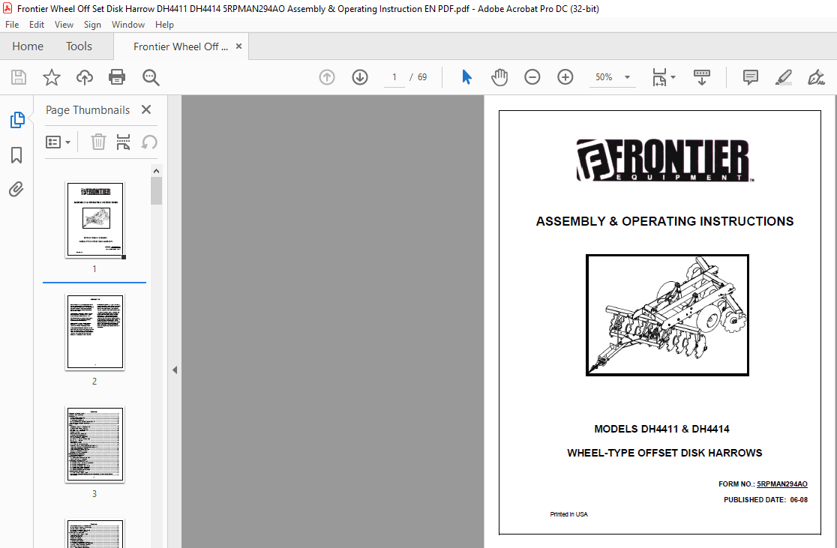Zoom in with plus icon

[x=565, y=77]
